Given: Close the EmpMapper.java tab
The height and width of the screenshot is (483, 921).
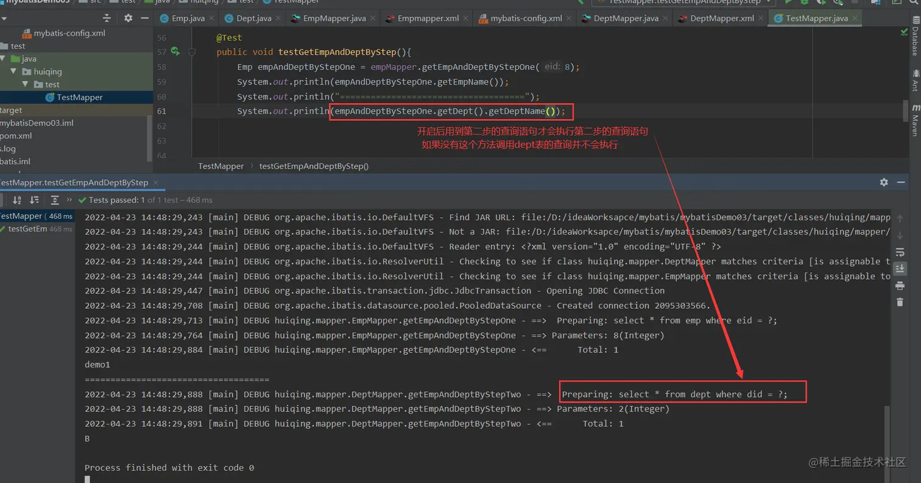Looking at the screenshot, I should [372, 18].
